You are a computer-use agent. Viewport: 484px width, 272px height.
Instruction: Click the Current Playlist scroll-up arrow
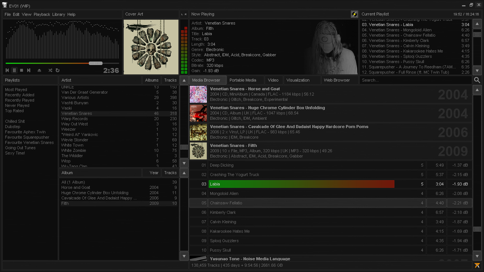pyautogui.click(x=477, y=23)
